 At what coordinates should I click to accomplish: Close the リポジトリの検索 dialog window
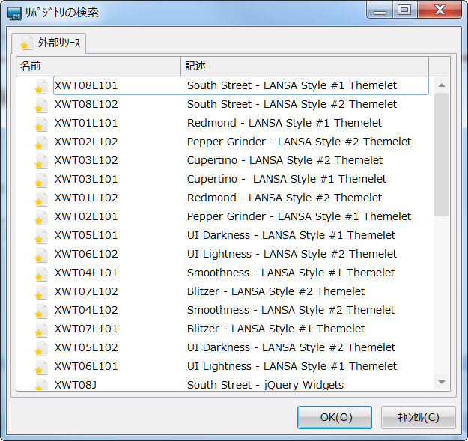pos(440,10)
